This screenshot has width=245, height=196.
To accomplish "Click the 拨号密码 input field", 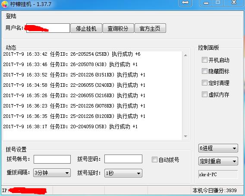I will click(123, 159).
